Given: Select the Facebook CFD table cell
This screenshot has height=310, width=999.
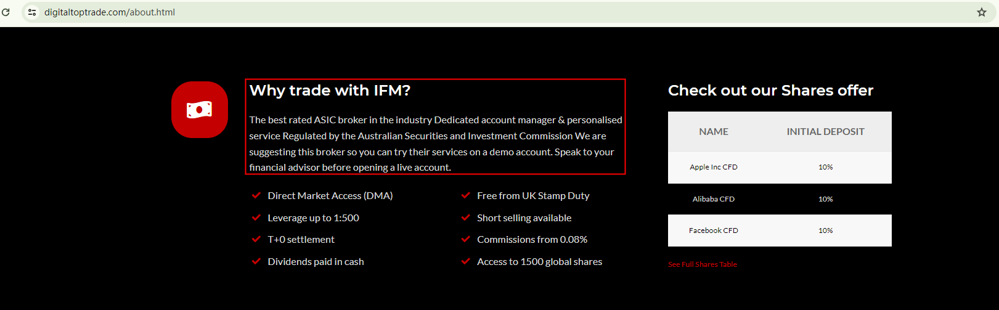Looking at the screenshot, I should click(714, 230).
